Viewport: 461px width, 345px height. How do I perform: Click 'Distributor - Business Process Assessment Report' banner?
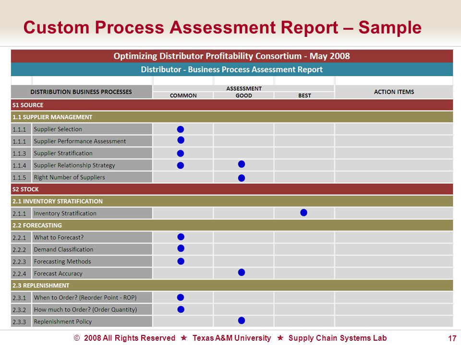pyautogui.click(x=232, y=69)
